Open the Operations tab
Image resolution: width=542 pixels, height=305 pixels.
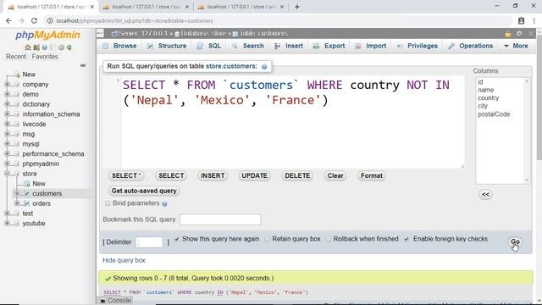click(x=471, y=46)
